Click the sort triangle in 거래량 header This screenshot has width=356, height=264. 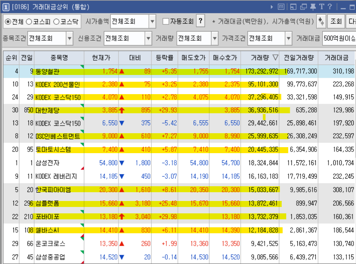pos(275,57)
